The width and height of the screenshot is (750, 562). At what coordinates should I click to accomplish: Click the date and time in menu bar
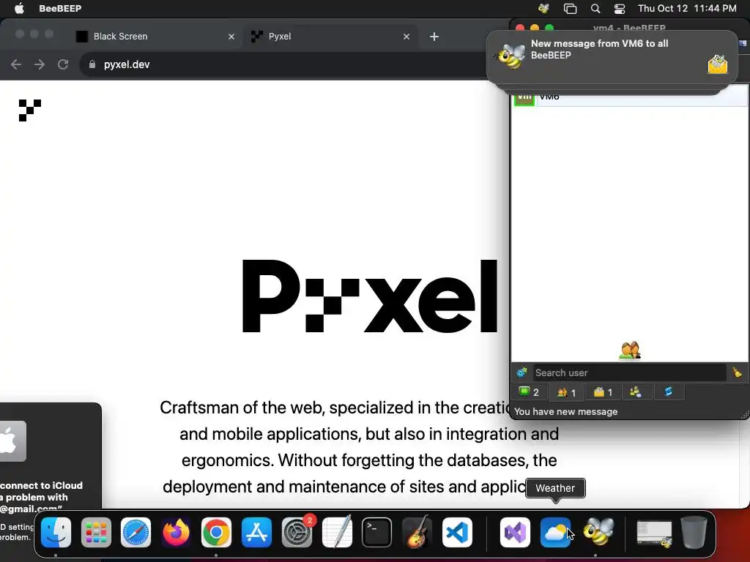687,8
